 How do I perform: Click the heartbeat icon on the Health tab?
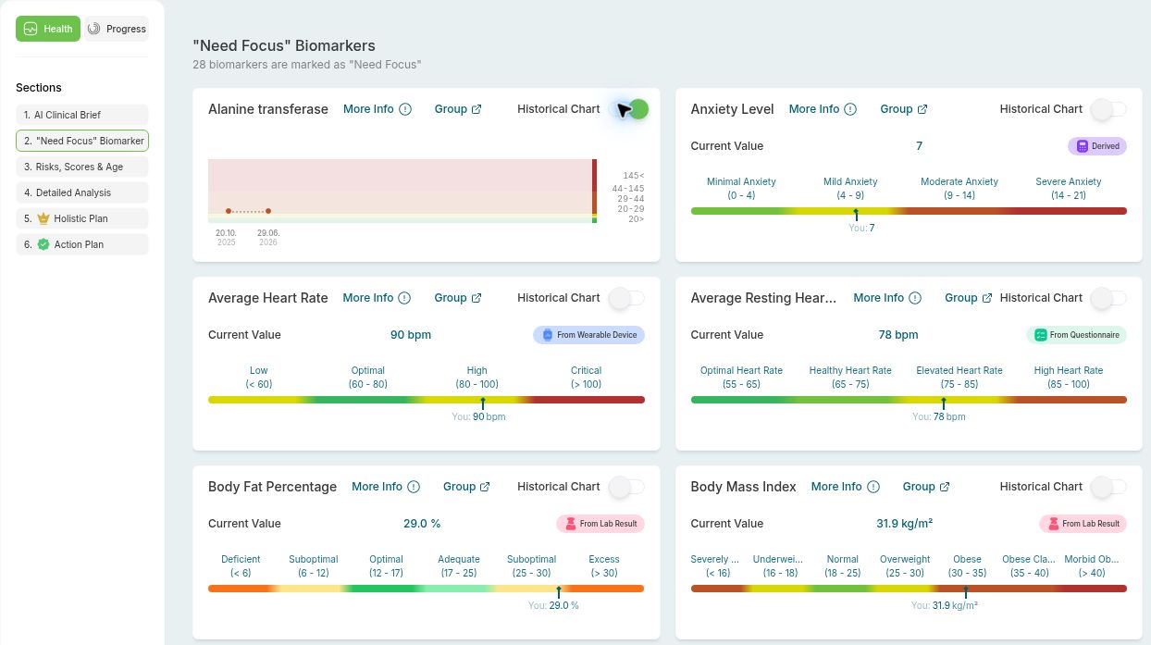31,29
